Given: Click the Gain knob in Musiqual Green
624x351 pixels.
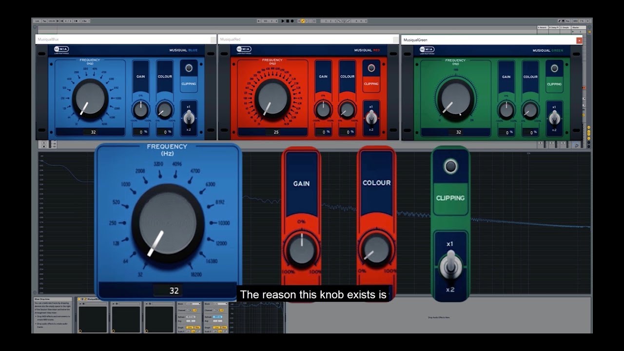Looking at the screenshot, I should tap(507, 110).
